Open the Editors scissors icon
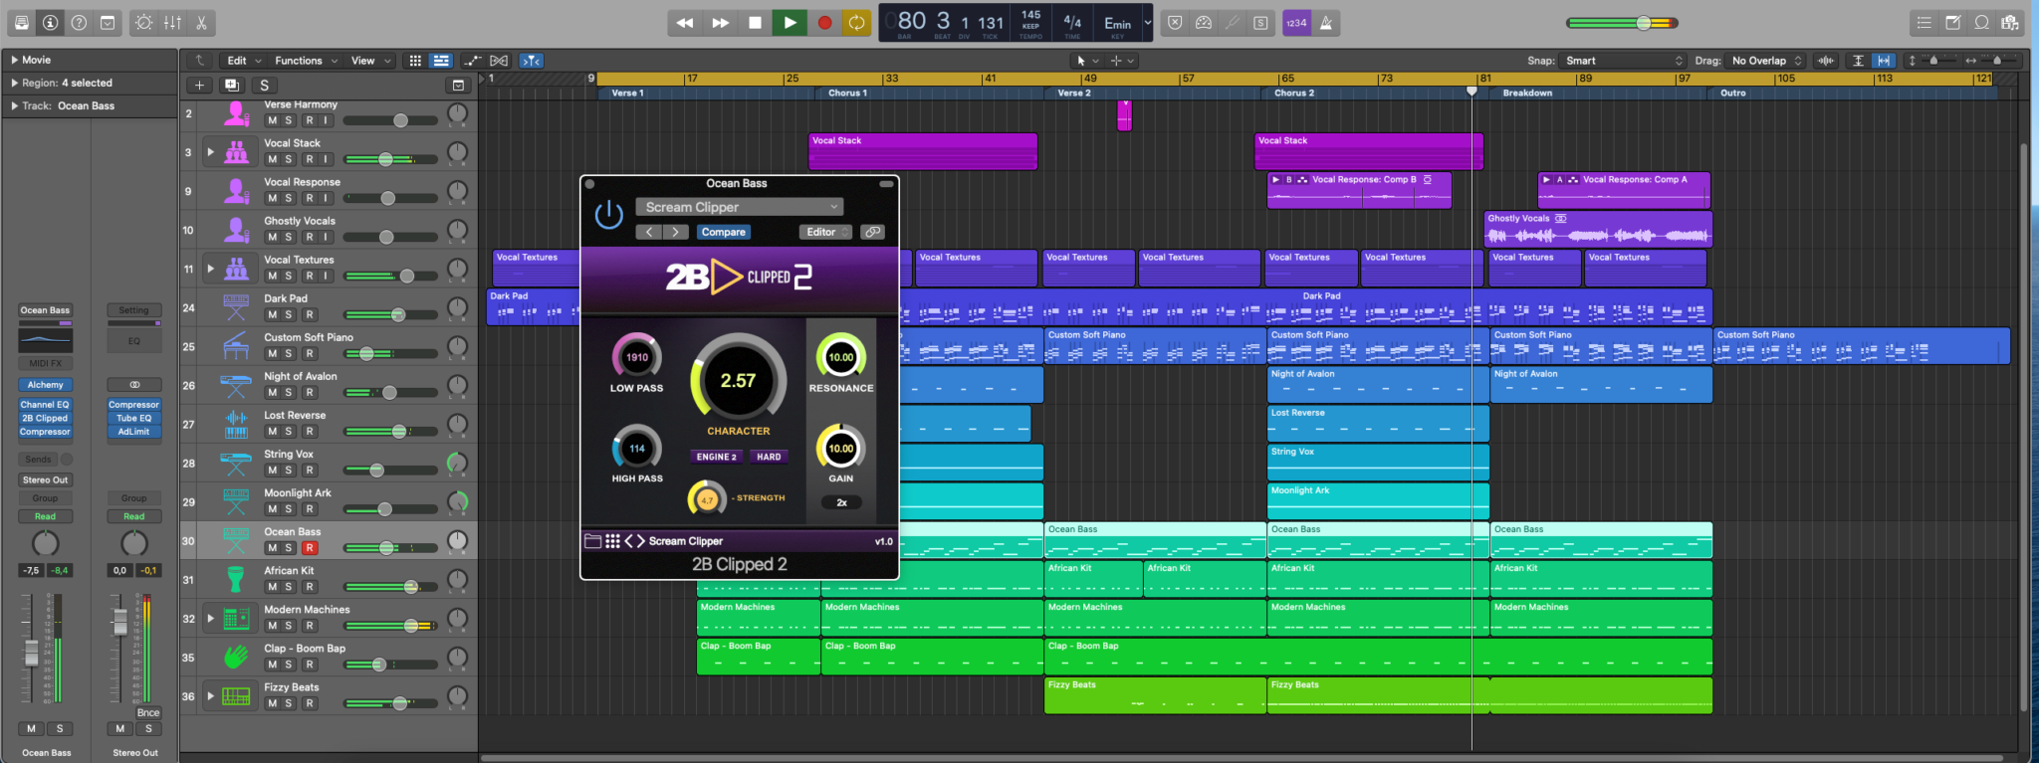This screenshot has height=763, width=2039. click(x=201, y=23)
